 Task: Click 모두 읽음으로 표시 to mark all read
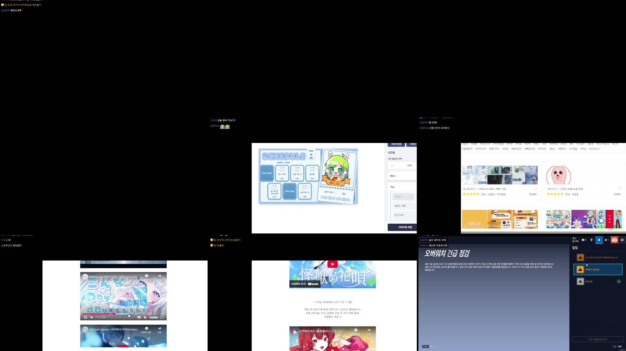click(598, 339)
